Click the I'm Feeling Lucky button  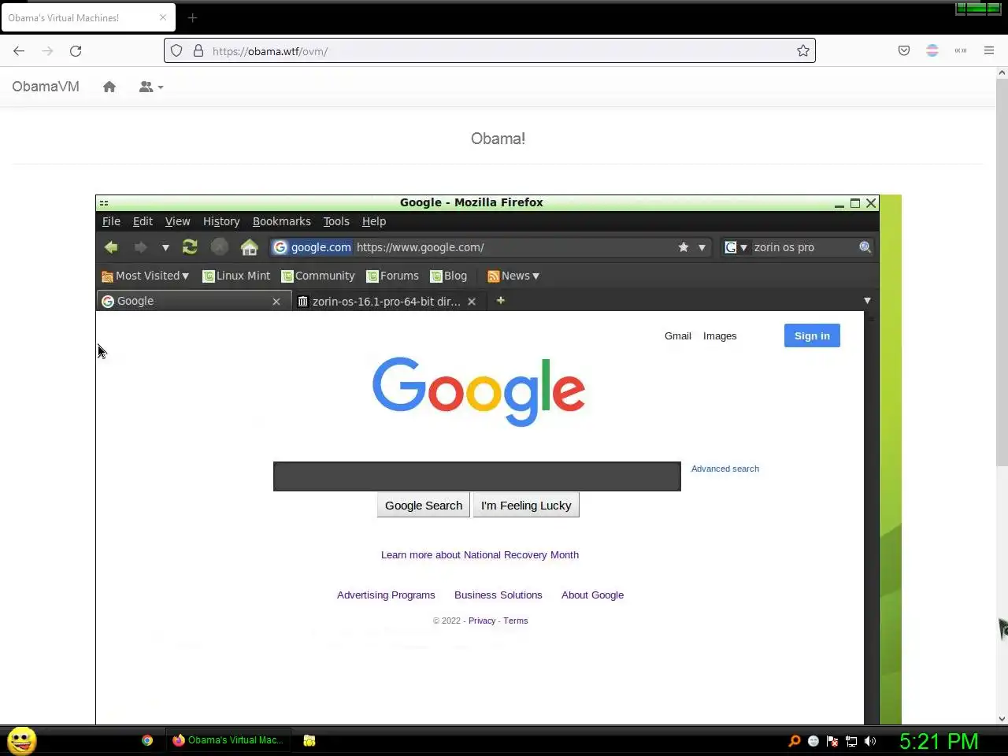526,506
